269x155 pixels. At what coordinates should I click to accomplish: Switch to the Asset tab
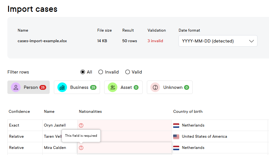pos(123,87)
